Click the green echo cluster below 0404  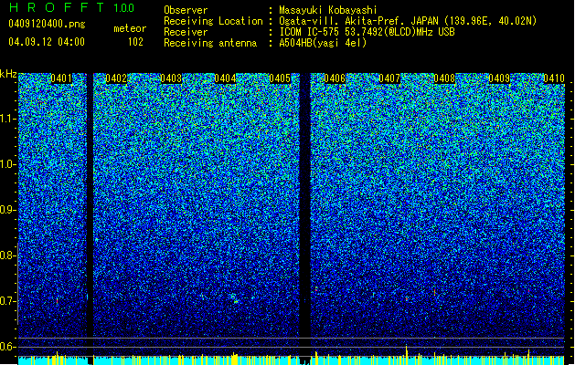click(235, 298)
